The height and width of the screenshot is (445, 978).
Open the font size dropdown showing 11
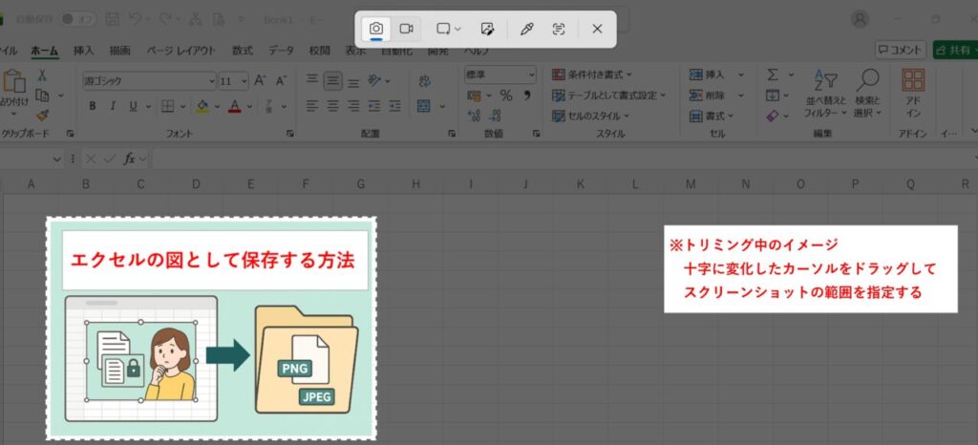(x=234, y=81)
